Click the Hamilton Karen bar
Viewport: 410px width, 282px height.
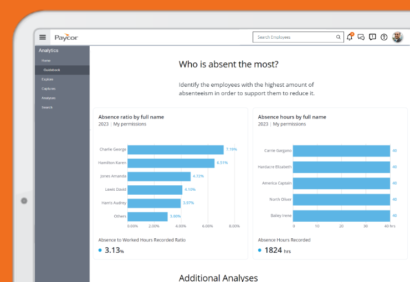[171, 163]
